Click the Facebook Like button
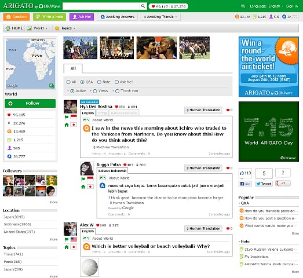Image resolution: width=303 pixels, height=278 pixels. 245,184
